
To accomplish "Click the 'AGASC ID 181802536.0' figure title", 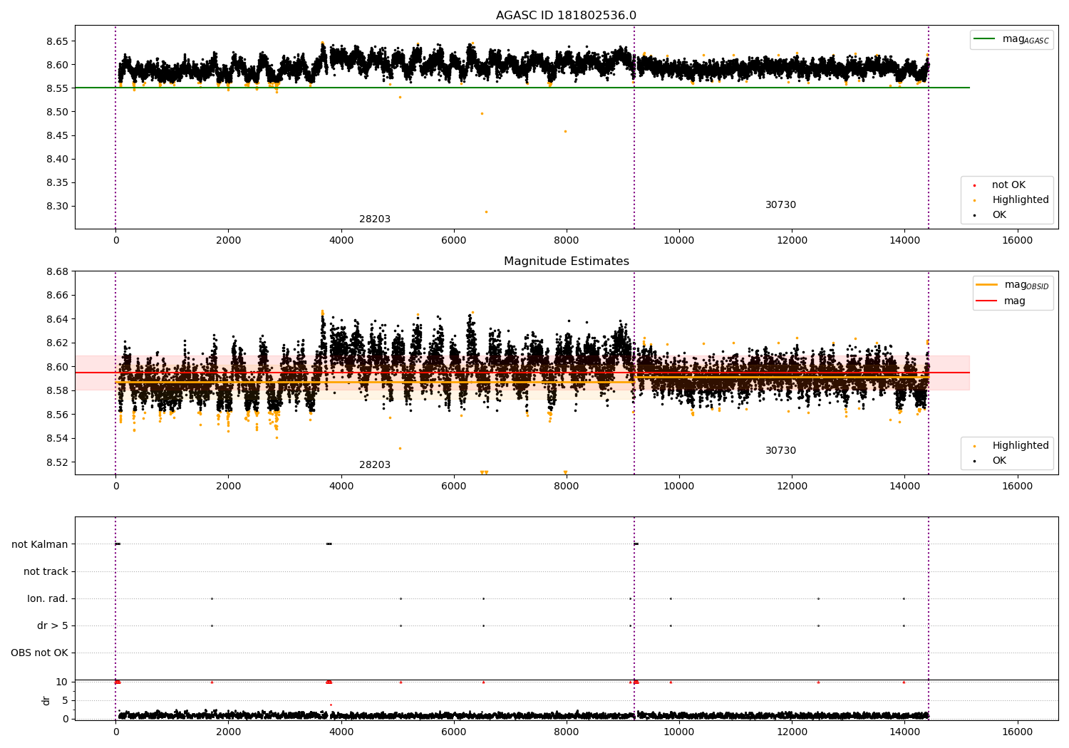I will click(x=566, y=16).
